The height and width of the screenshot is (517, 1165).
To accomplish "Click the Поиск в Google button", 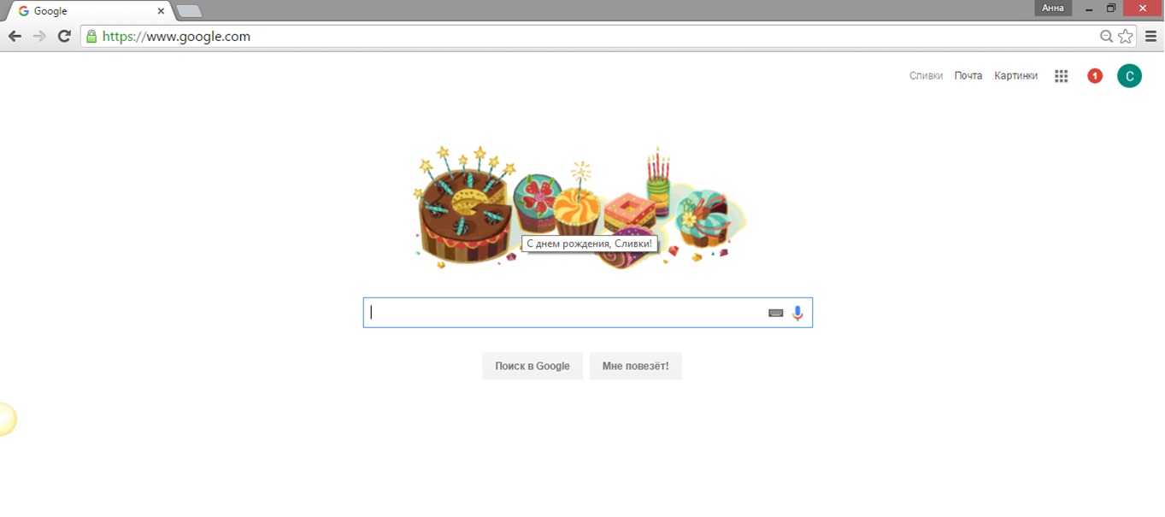I will pos(532,366).
